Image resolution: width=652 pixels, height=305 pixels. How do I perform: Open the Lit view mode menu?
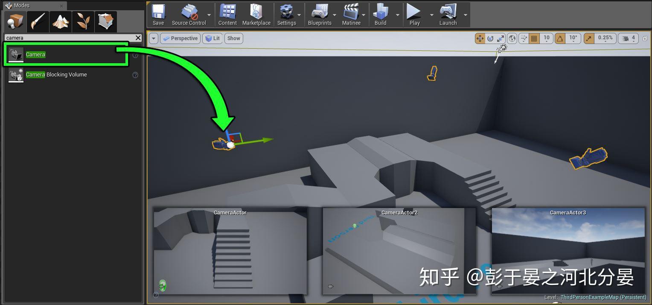coord(212,38)
